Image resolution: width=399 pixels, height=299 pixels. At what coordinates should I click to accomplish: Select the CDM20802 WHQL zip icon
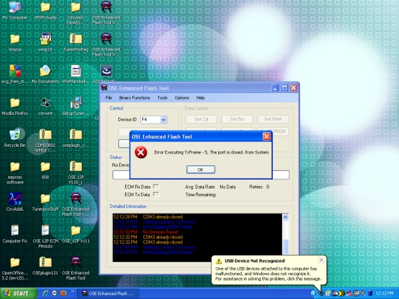pos(45,141)
